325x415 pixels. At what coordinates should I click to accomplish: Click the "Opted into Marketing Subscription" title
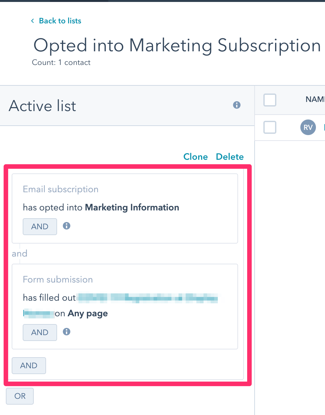176,45
